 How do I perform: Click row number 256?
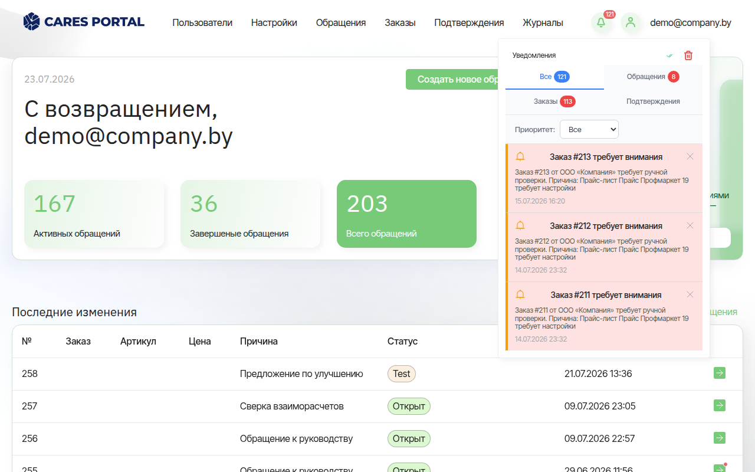tap(29, 438)
